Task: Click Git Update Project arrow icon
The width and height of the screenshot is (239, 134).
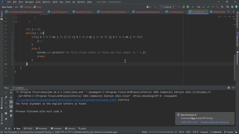Action: pyautogui.click(x=204, y=7)
